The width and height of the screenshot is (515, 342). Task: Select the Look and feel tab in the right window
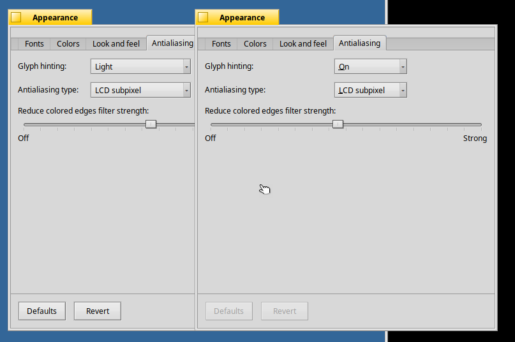(x=303, y=43)
